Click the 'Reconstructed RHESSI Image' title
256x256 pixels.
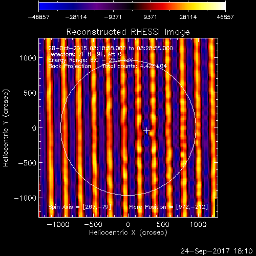128,32
